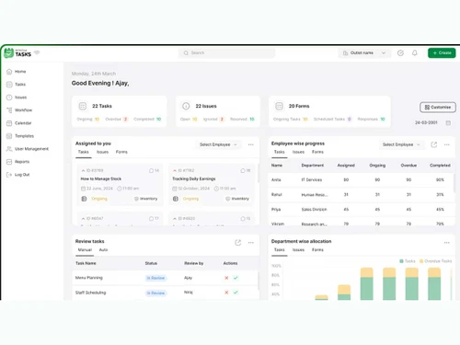Screen dimensions: 460x345
Task: Click the 22 Tasks card icon
Action: (83, 106)
